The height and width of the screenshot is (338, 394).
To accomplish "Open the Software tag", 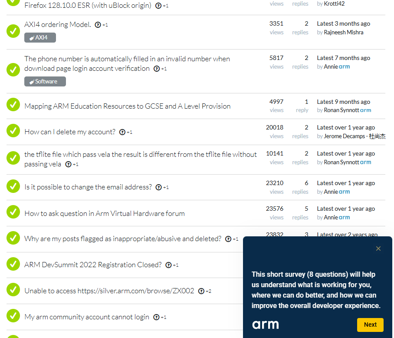I will [45, 82].
